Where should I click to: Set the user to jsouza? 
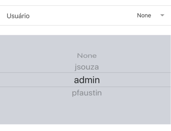point(87,67)
